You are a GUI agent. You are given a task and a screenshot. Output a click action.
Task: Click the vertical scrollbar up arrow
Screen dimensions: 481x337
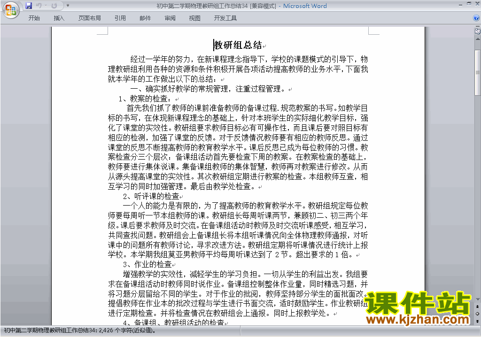coord(477,39)
